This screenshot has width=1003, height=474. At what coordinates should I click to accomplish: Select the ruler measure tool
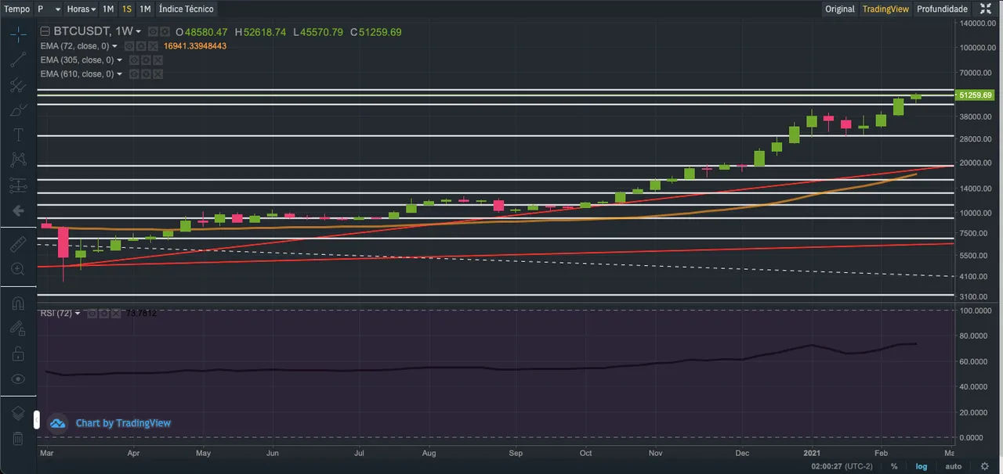tap(18, 244)
